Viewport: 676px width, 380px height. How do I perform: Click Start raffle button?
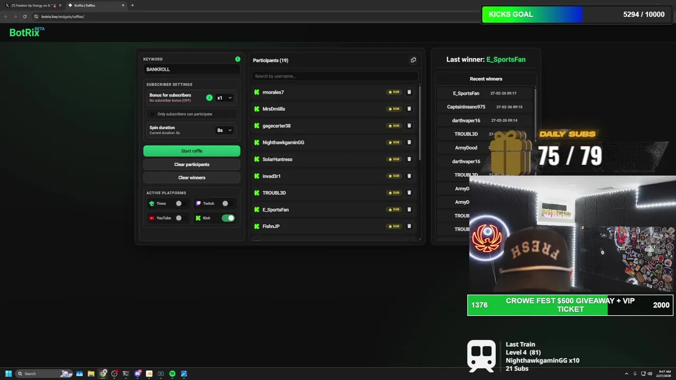(x=192, y=151)
